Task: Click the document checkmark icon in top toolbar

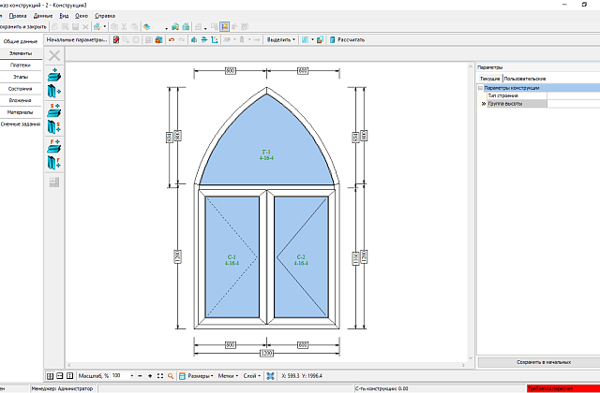Action: (x=97, y=27)
